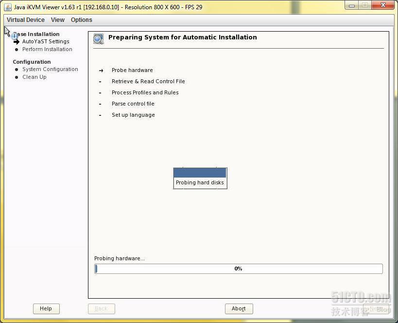Click the arrow icon beside AutoYaST Settings

[x=17, y=42]
